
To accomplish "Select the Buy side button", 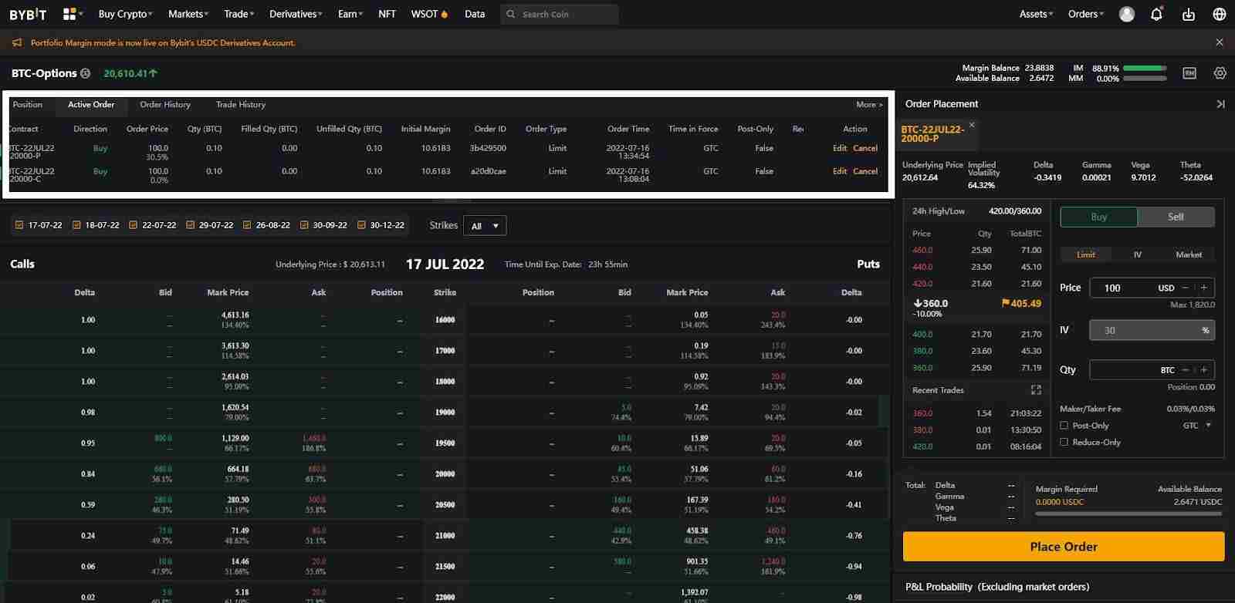I will 1099,217.
